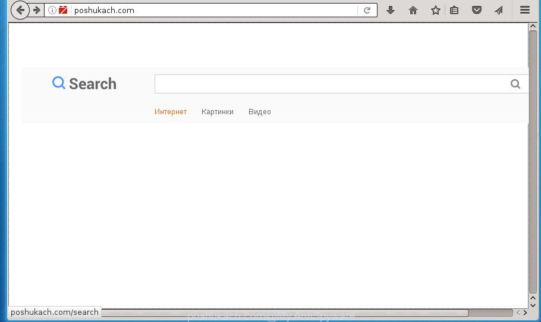Bookmark this page with the star icon

[x=435, y=10]
